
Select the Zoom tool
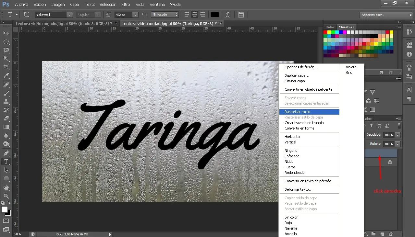click(x=6, y=196)
